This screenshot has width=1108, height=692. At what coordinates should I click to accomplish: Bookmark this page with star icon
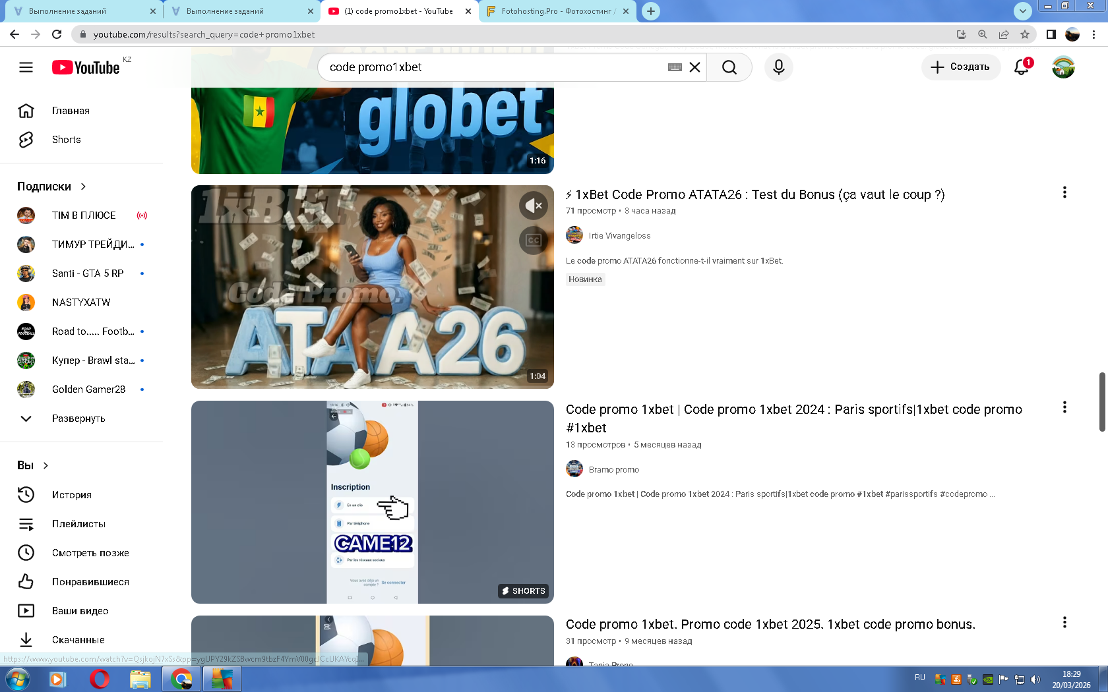tap(1025, 34)
